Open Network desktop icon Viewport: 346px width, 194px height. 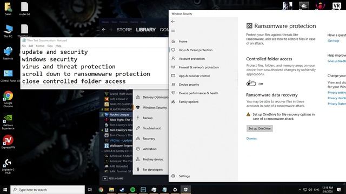(8, 53)
